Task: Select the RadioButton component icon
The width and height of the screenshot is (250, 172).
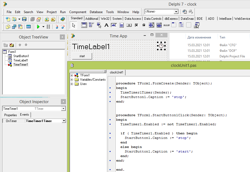Action: [x=144, y=25]
